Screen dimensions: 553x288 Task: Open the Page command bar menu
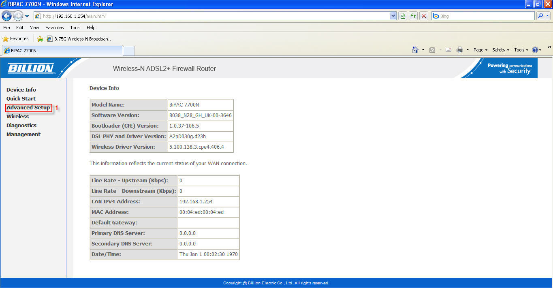tap(480, 50)
